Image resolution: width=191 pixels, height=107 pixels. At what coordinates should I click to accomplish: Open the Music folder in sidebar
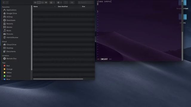(x=7, y=31)
